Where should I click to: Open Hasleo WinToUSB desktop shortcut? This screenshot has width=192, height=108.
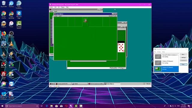click(x=11, y=15)
